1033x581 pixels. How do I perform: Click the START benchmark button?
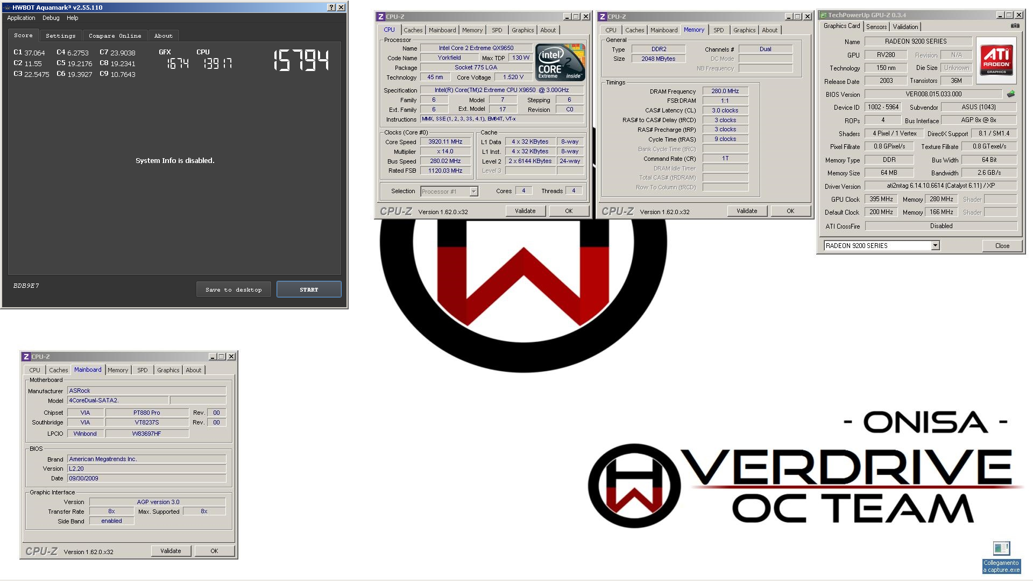pyautogui.click(x=309, y=289)
